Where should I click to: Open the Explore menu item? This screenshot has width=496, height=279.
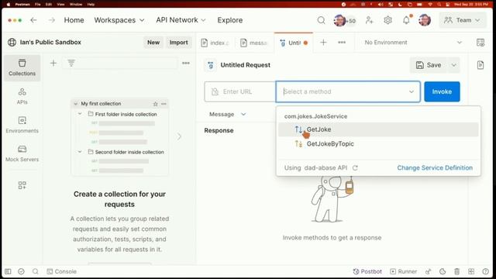click(230, 20)
